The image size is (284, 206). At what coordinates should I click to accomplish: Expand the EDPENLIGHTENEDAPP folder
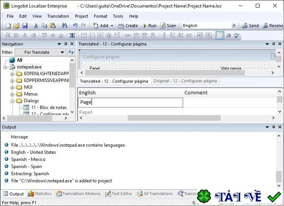[12, 74]
